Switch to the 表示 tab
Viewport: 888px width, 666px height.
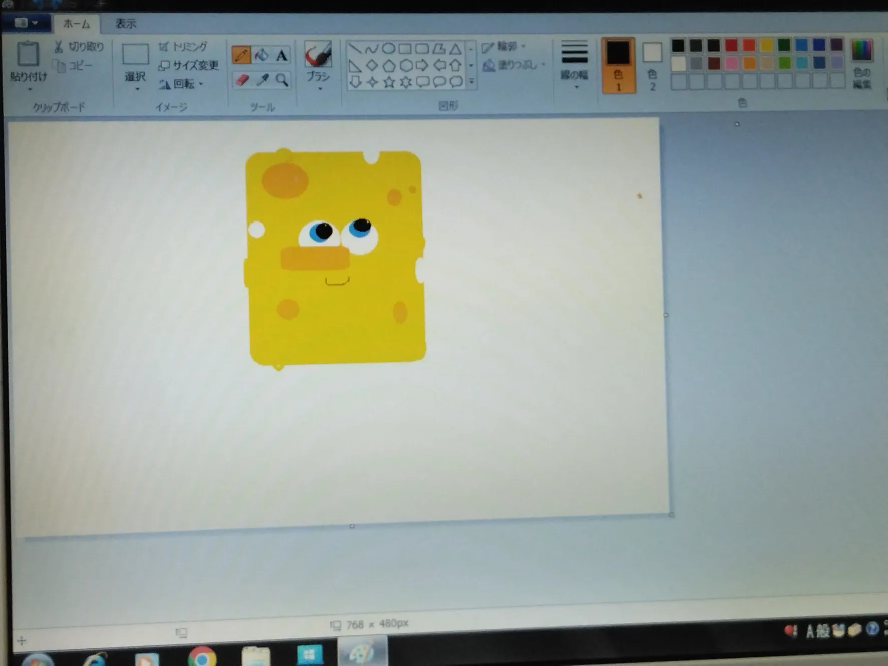[x=126, y=24]
